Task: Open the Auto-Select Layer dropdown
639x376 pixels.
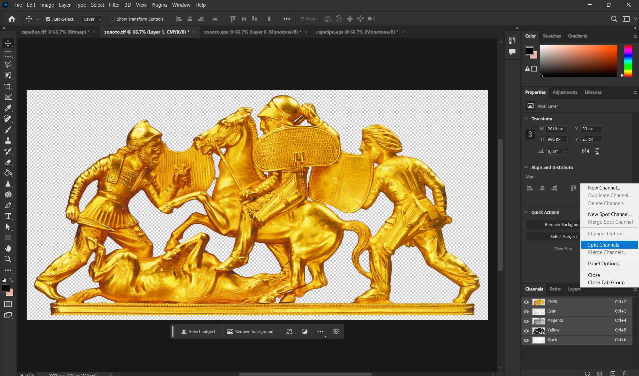Action: 92,19
